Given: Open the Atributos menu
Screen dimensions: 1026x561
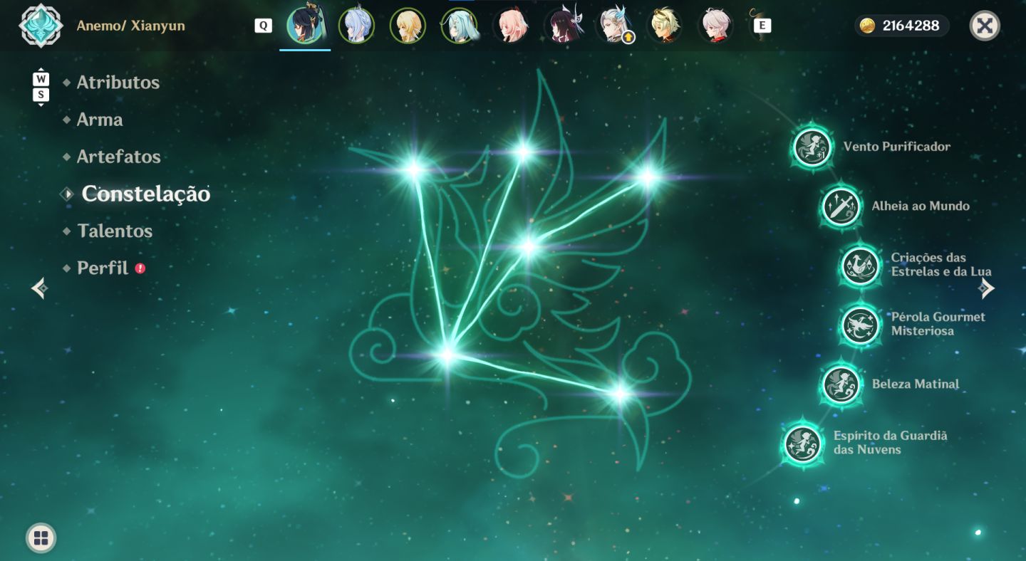Looking at the screenshot, I should pyautogui.click(x=118, y=83).
